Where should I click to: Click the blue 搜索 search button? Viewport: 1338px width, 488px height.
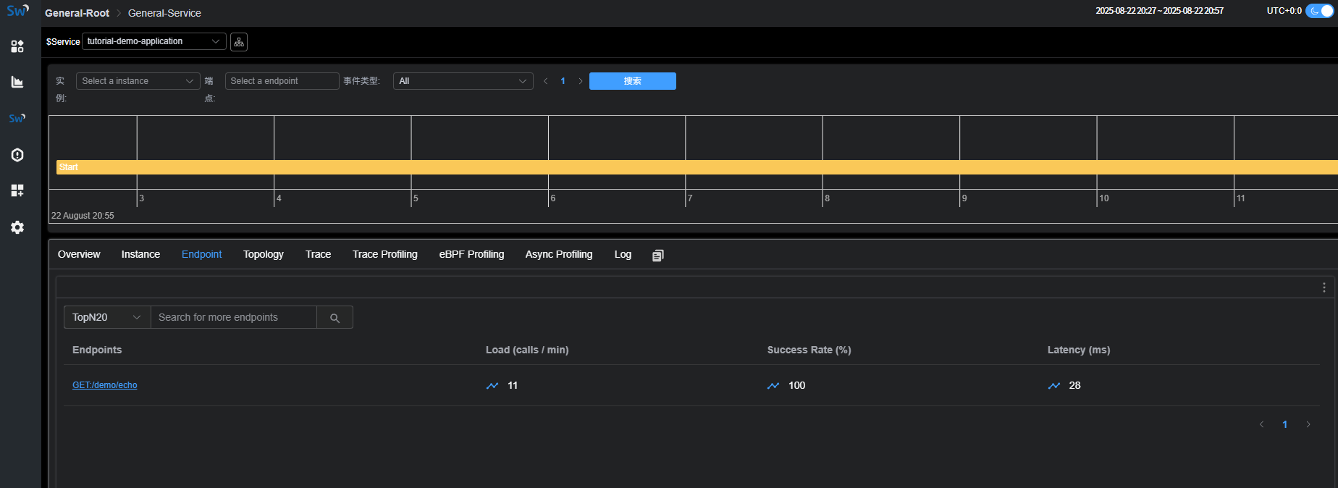pos(633,81)
